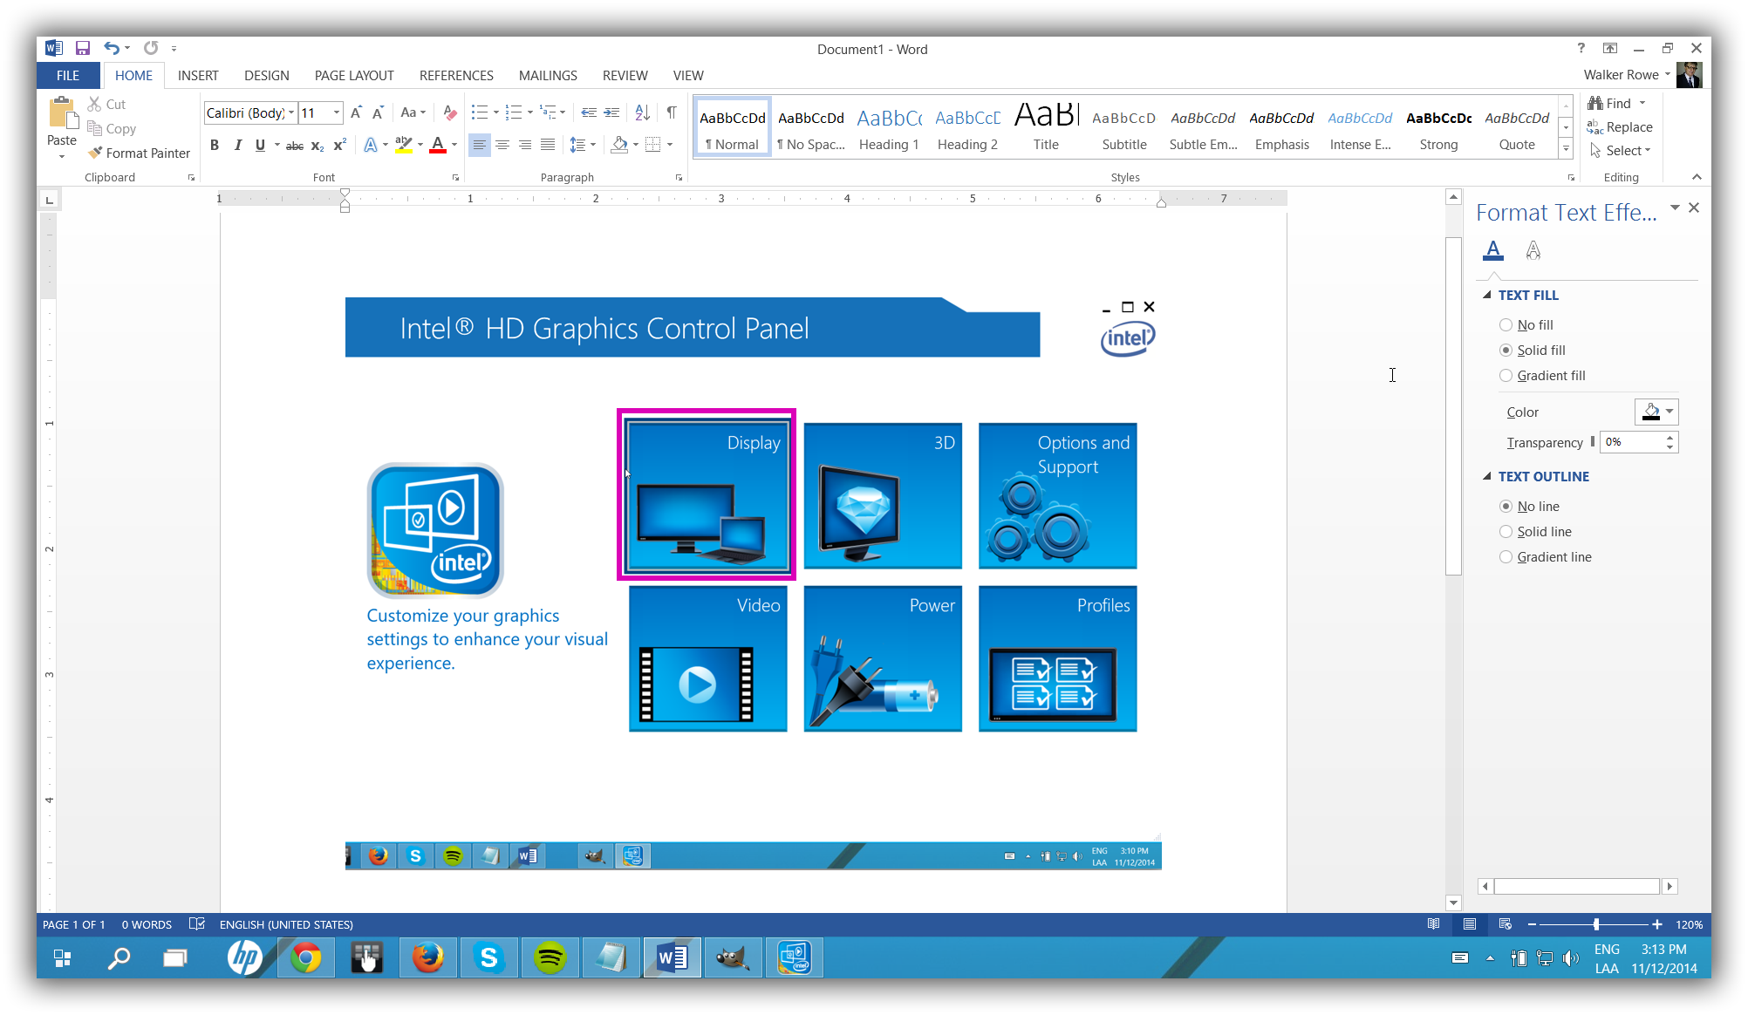Viewport: 1748px width, 1015px height.
Task: Click the zoom slider handle
Action: (x=1596, y=924)
